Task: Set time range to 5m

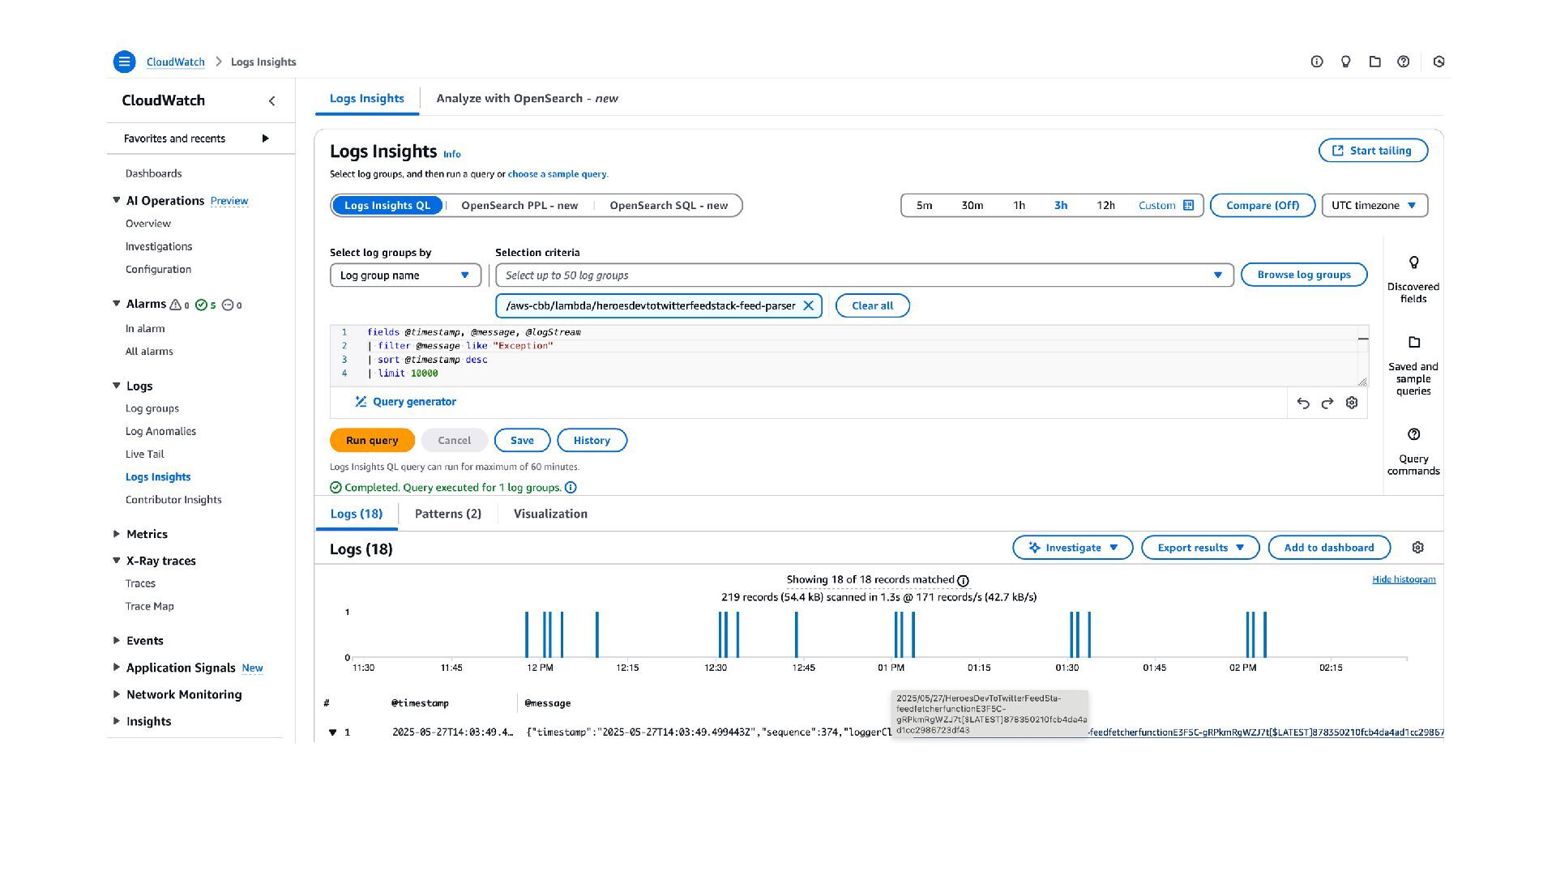Action: point(924,205)
